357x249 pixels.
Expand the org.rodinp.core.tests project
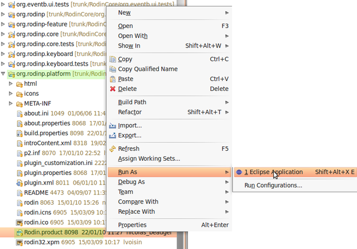[x=3, y=44]
